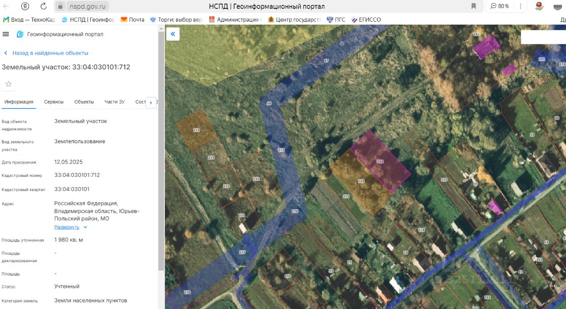Open the Почта bookmark
566x309 pixels.
(133, 19)
